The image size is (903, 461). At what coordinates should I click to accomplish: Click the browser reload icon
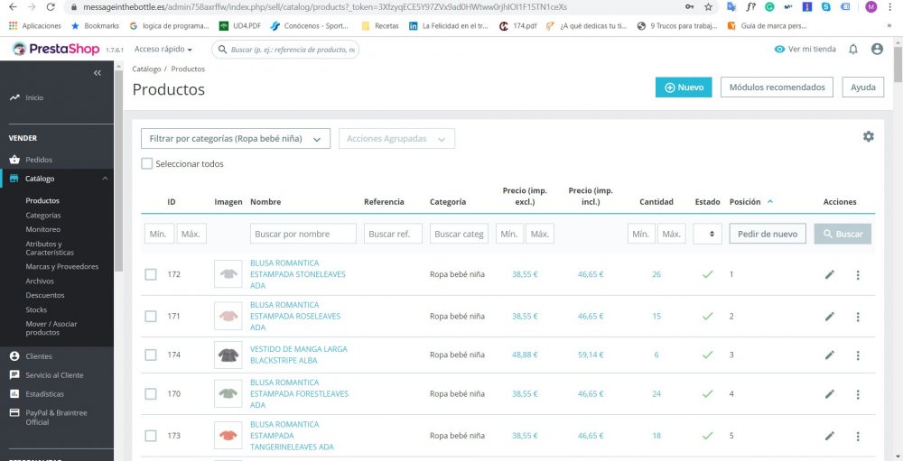point(51,7)
